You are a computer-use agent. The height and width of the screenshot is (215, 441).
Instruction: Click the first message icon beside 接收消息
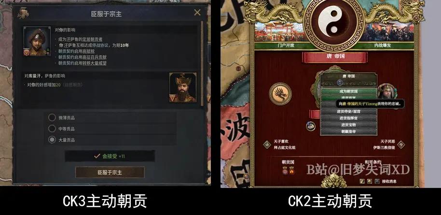click(x=362, y=181)
